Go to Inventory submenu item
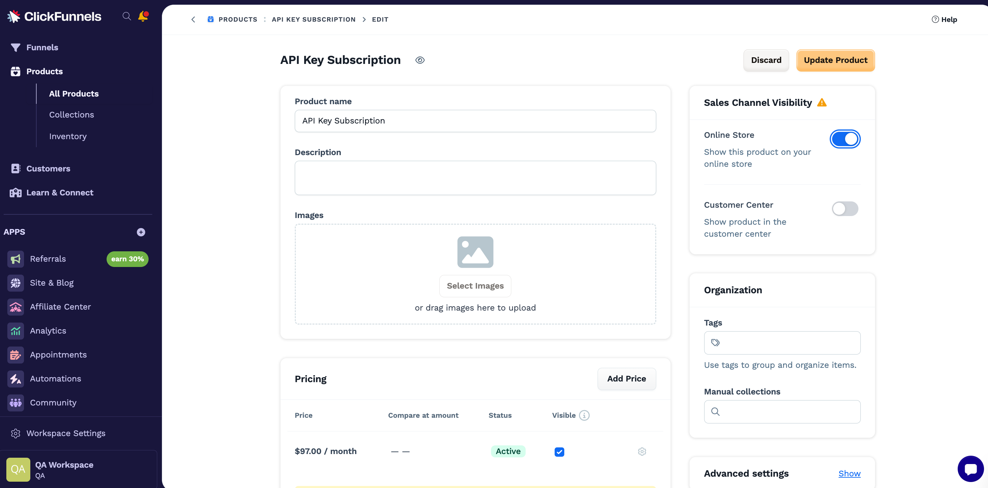Screen dimensions: 988x488 68,136
